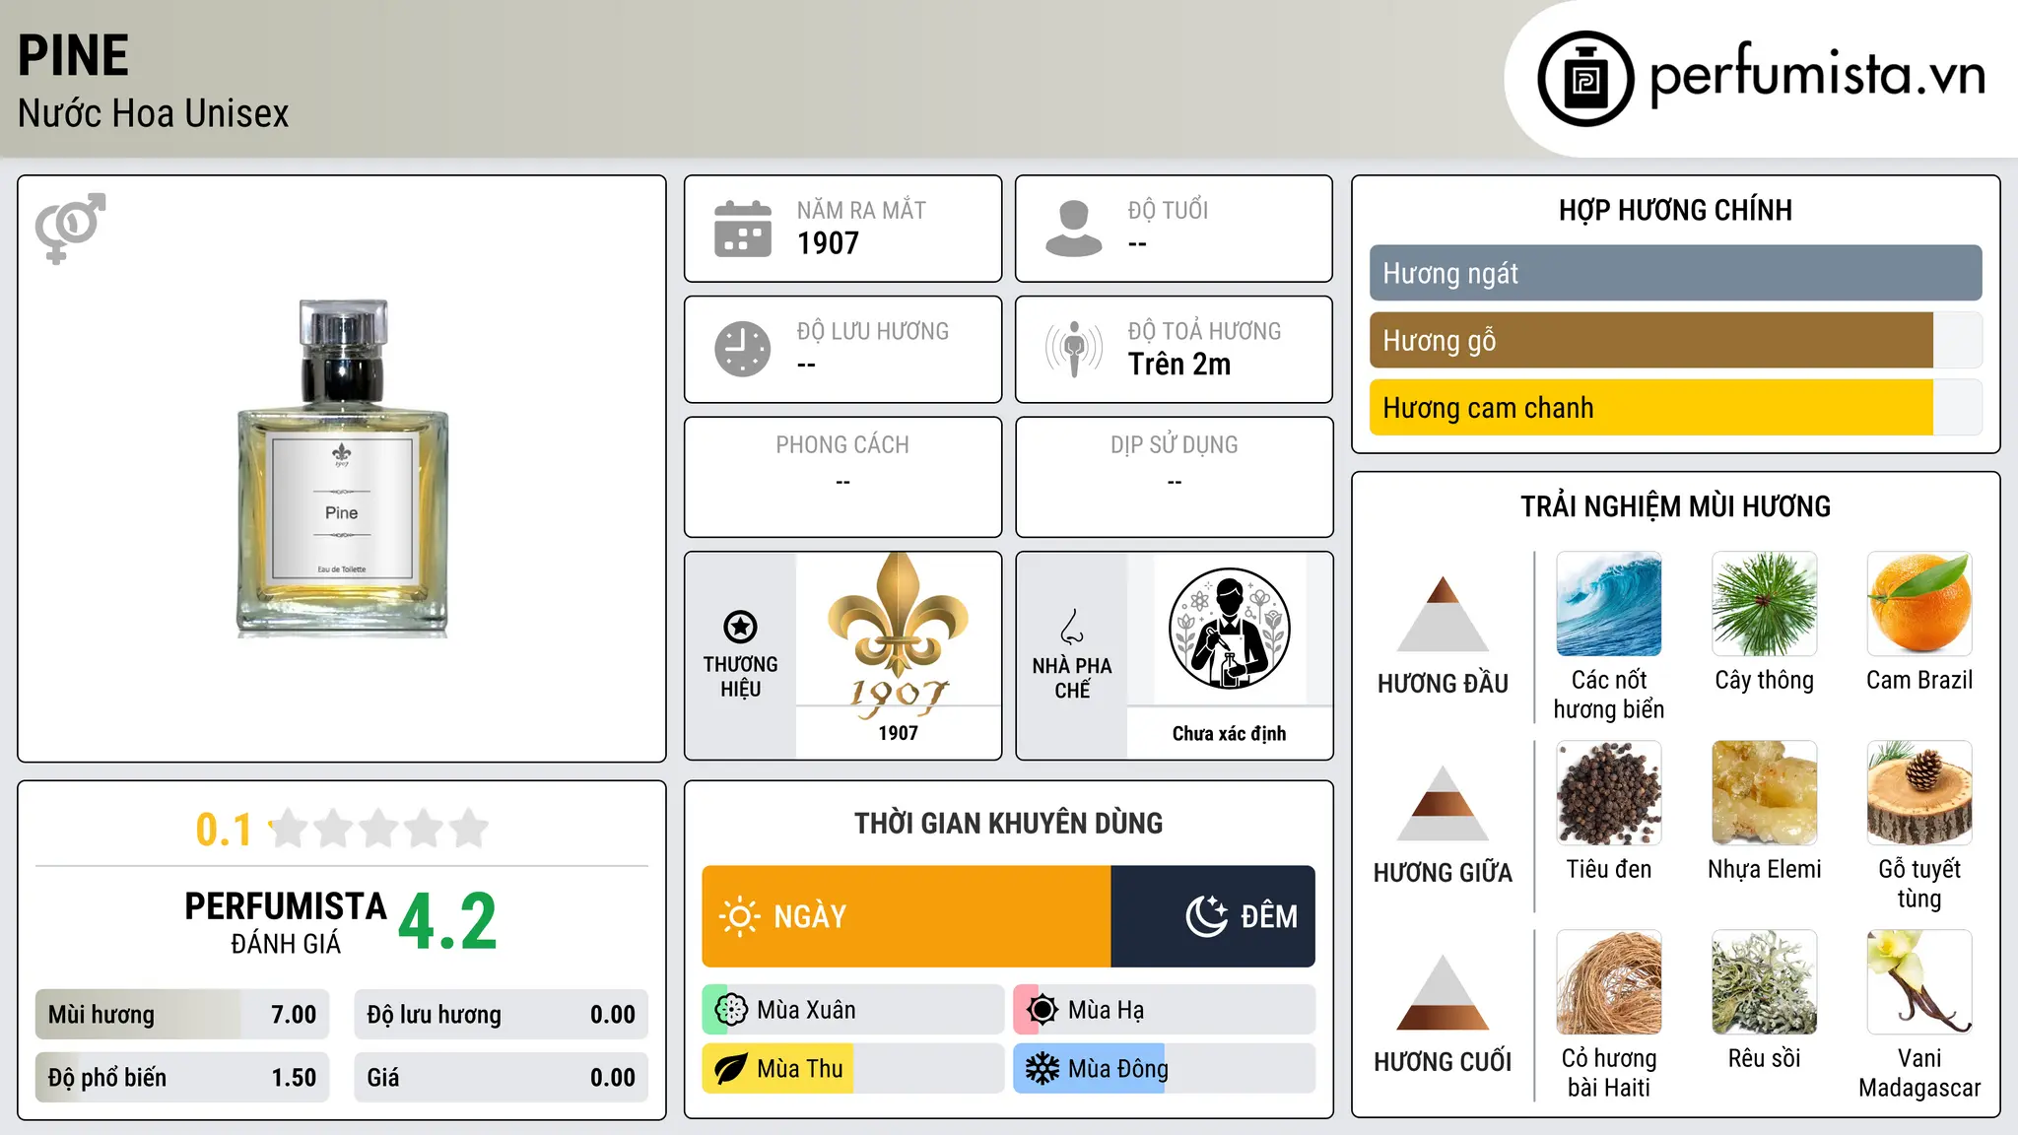Select the Cây thông note image

tap(1764, 604)
